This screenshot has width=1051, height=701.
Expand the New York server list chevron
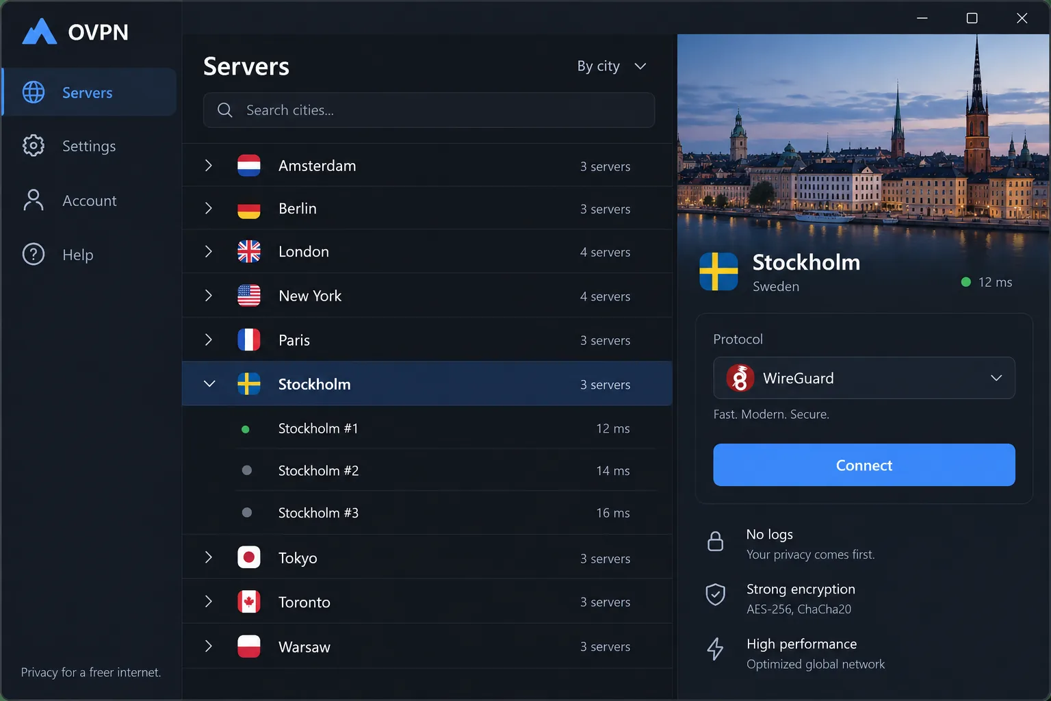(209, 296)
